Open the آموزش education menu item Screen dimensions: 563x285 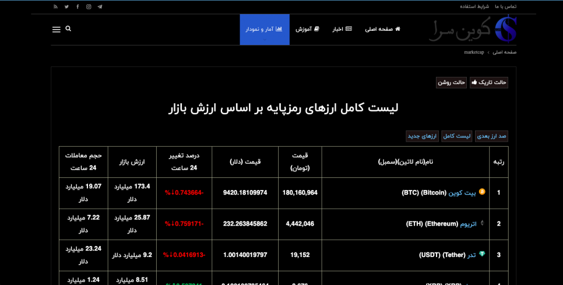coord(307,29)
